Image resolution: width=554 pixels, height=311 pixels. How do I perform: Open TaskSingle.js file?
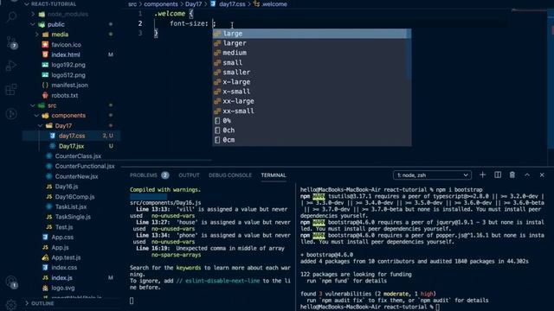click(x=73, y=217)
